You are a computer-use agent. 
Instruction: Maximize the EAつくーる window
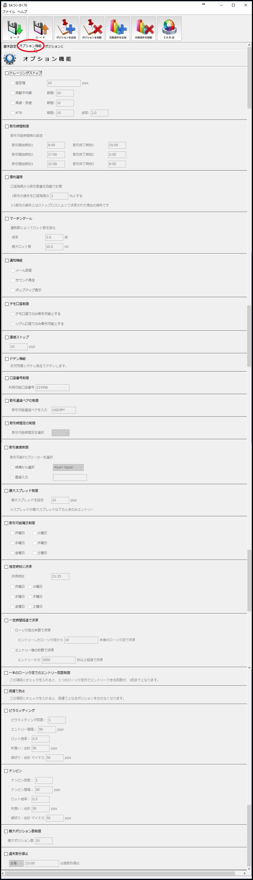[x=234, y=5]
